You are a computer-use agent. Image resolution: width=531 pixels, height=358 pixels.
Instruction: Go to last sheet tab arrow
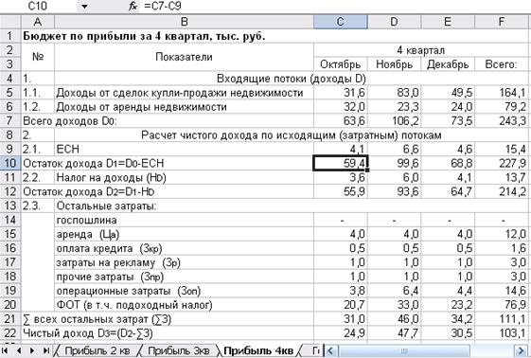click(46, 350)
